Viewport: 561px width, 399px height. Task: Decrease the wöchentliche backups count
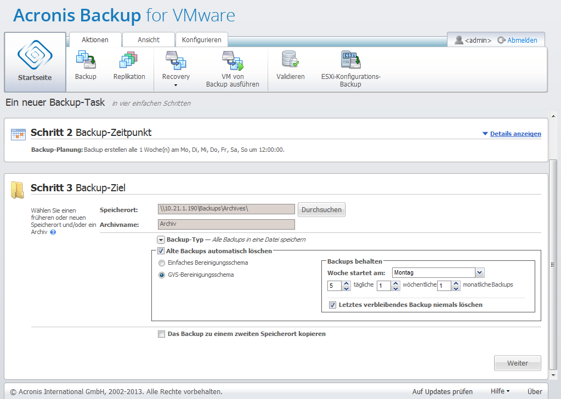point(395,288)
